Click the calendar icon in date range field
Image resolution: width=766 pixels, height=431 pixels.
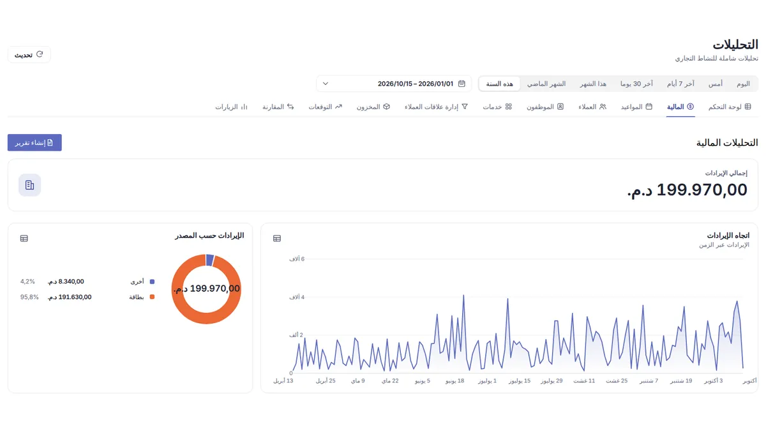click(x=462, y=84)
